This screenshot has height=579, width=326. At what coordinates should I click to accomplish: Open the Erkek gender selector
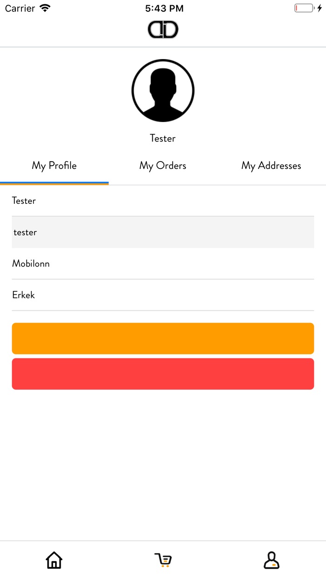coord(163,295)
